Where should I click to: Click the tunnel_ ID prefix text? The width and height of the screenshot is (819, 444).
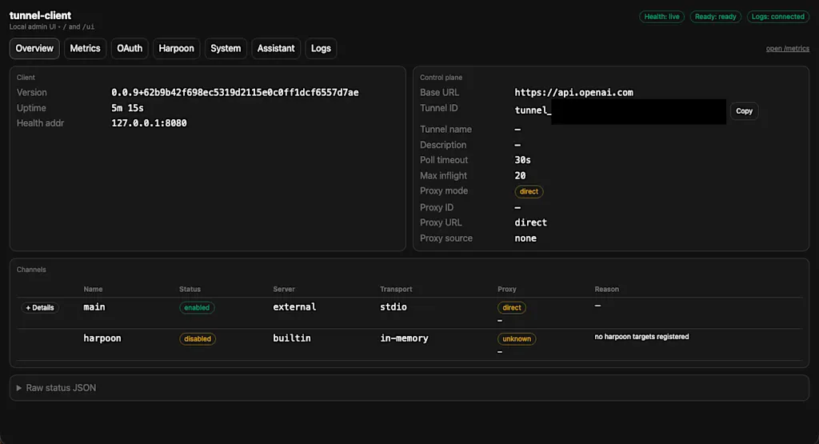click(532, 110)
